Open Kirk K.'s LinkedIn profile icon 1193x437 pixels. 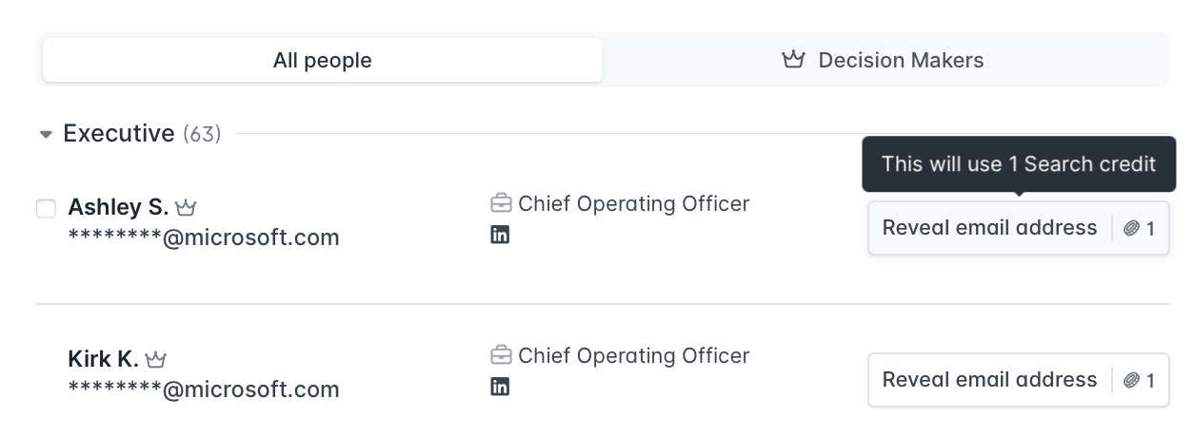pyautogui.click(x=500, y=387)
